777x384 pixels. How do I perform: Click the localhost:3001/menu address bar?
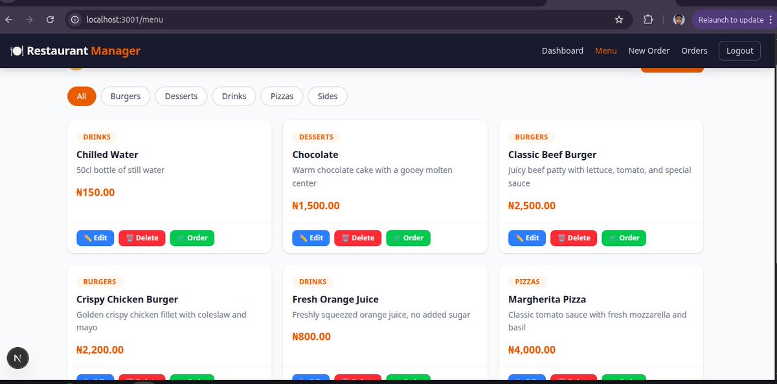pos(350,20)
